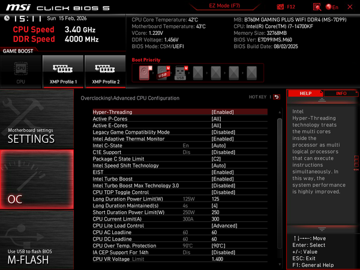Open CPU Lite Load Control [Advanced]
The image size is (360, 270).
[180, 226]
